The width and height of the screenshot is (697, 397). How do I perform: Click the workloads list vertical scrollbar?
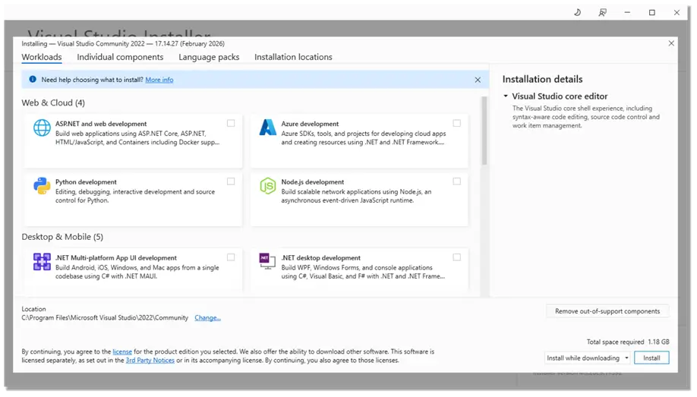(484, 131)
